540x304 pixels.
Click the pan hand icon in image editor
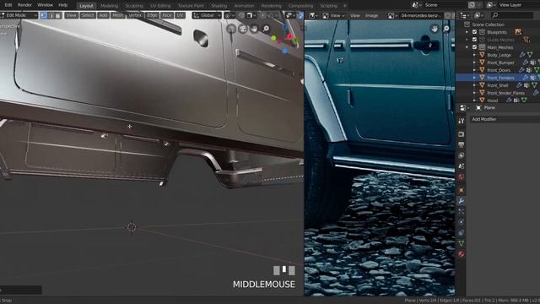[435, 29]
